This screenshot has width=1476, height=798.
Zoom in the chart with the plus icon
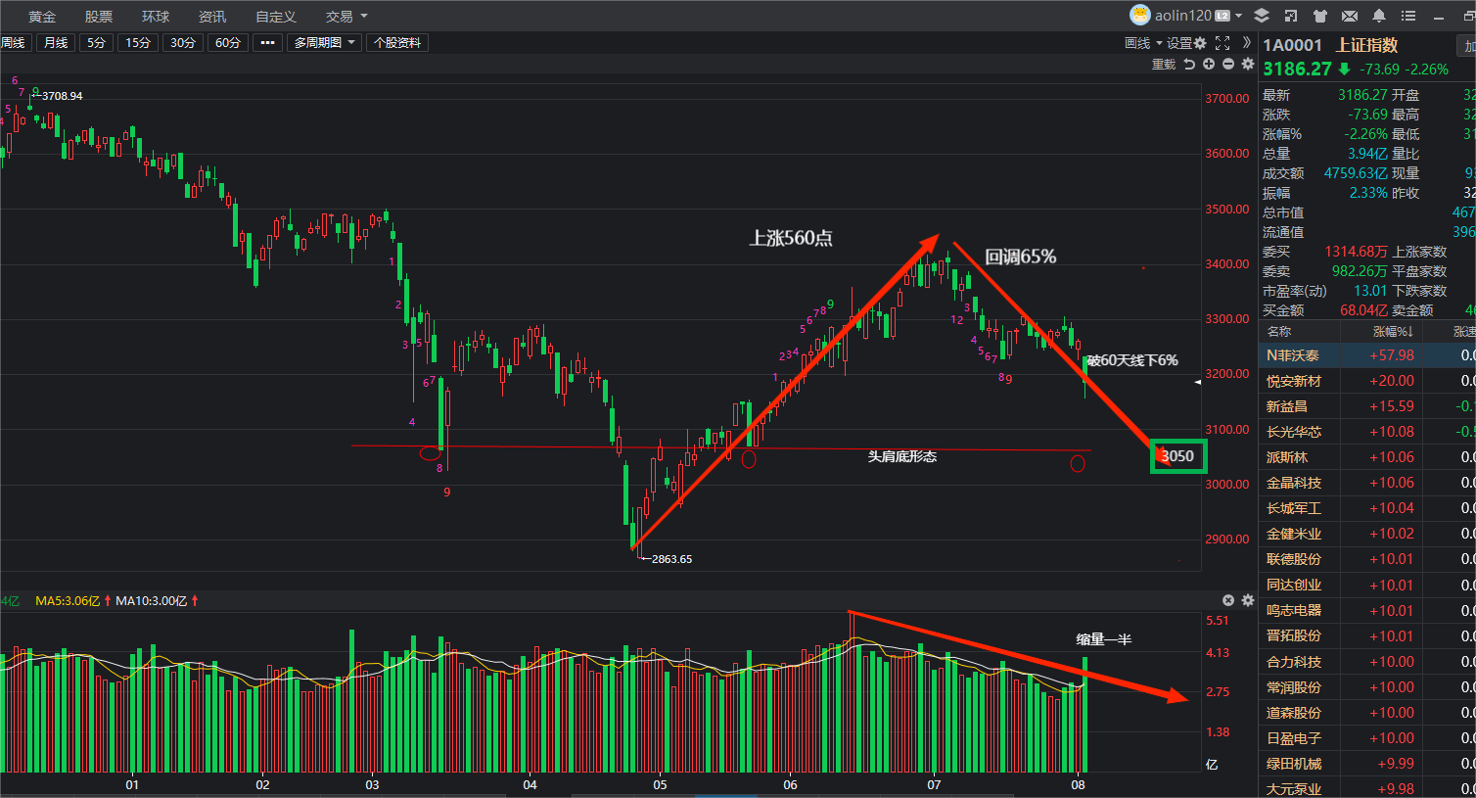coord(1209,64)
